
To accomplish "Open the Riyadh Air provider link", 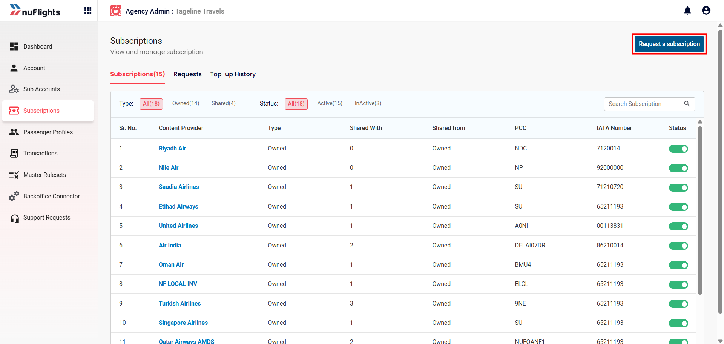I will coord(172,148).
